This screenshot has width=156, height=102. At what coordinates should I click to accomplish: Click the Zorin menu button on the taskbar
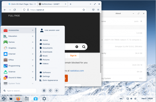click(x=4, y=99)
